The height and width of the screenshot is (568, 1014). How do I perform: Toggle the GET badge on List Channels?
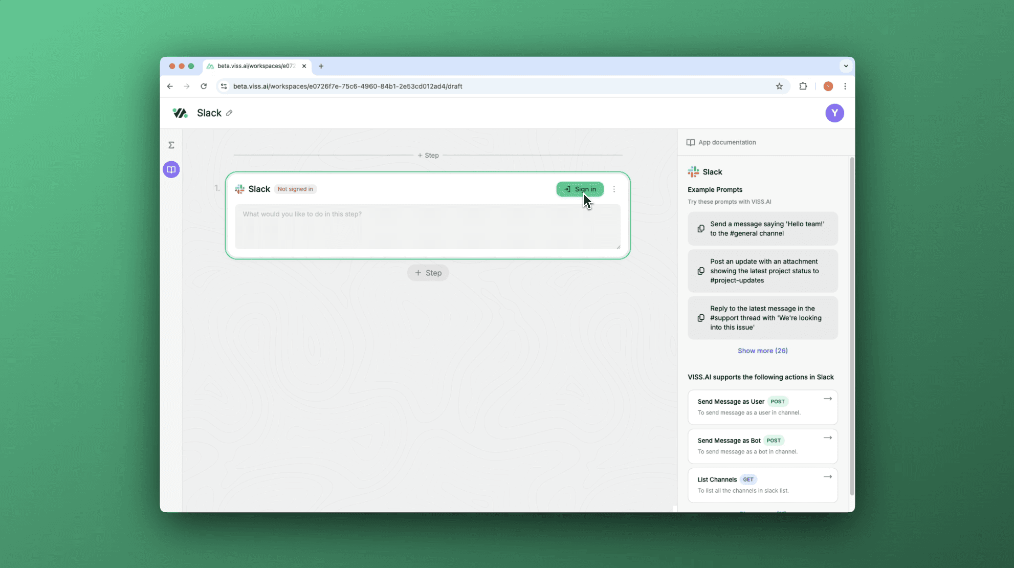pos(748,479)
